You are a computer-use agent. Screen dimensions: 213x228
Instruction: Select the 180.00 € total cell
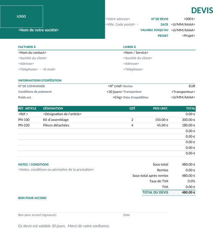coord(189,125)
